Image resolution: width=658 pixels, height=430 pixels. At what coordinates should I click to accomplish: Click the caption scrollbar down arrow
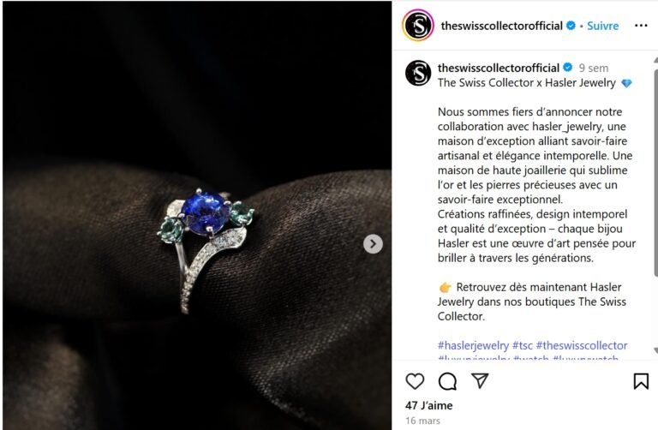coord(655,350)
